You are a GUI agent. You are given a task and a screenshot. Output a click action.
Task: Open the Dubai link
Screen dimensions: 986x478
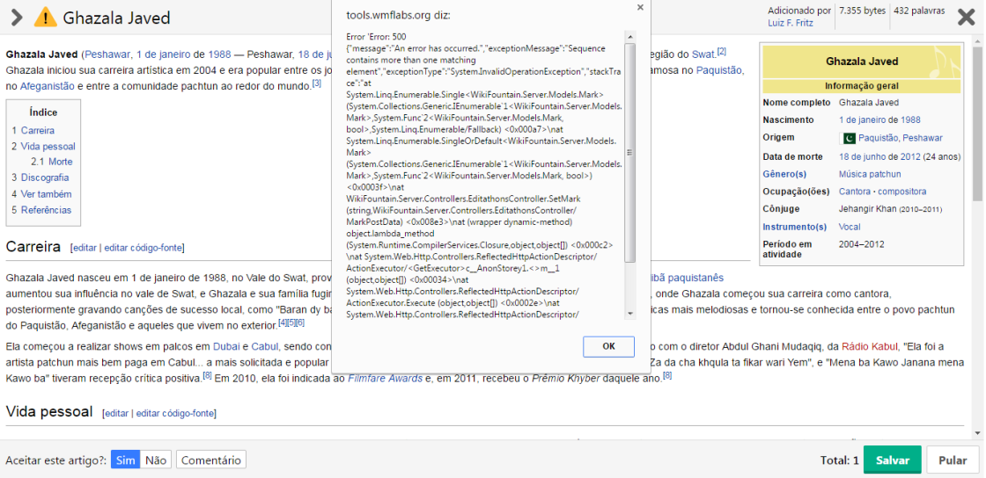tap(226, 346)
